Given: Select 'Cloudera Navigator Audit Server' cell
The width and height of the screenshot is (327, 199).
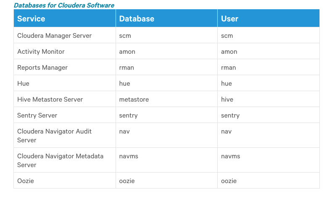Looking at the screenshot, I should coord(65,136).
